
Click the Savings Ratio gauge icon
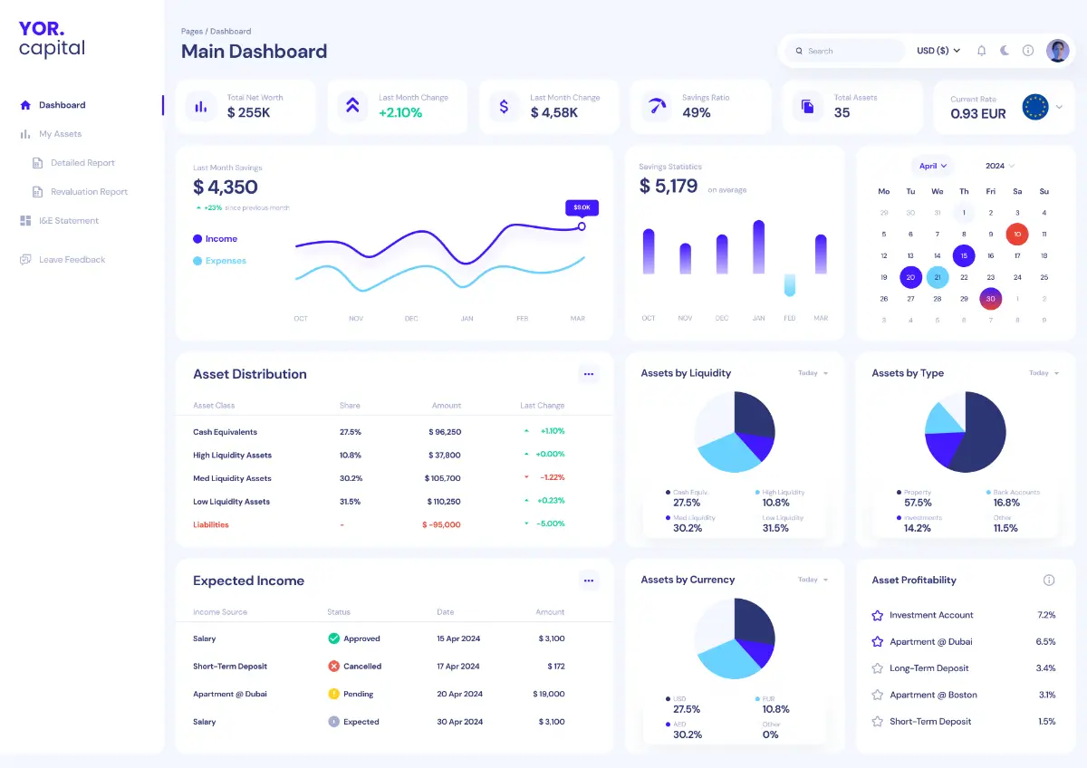[x=656, y=106]
